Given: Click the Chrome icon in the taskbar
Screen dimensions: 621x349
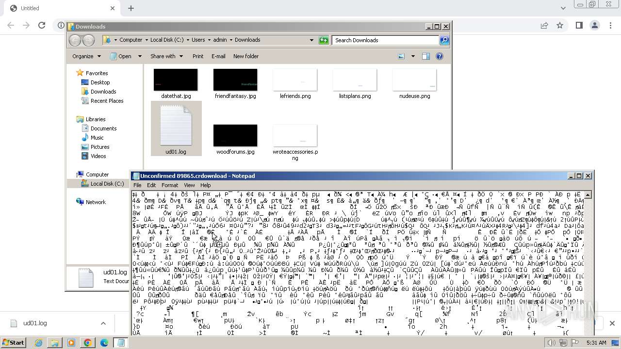Looking at the screenshot, I should click(x=87, y=343).
